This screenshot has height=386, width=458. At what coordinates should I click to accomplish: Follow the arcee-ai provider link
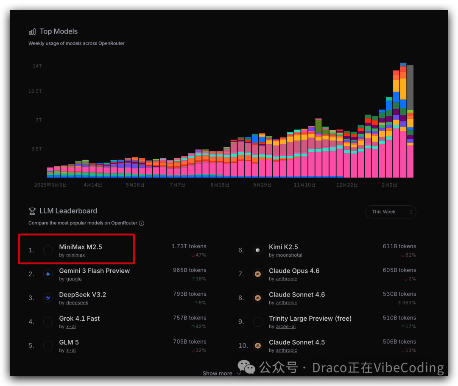(x=286, y=327)
